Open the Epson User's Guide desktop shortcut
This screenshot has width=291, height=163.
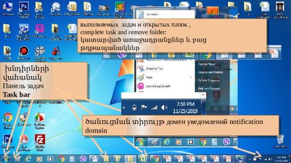point(24,32)
